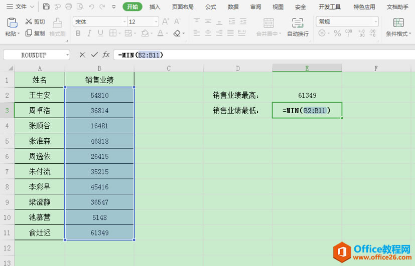
Task: Toggle Bold formatting
Action: pos(78,33)
